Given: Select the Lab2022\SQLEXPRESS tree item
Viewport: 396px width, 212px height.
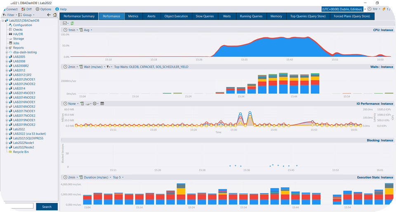Looking at the screenshot, I should pyautogui.click(x=28, y=138).
